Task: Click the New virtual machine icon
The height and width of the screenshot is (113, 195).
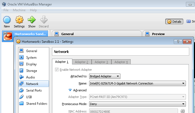Action: [7, 20]
